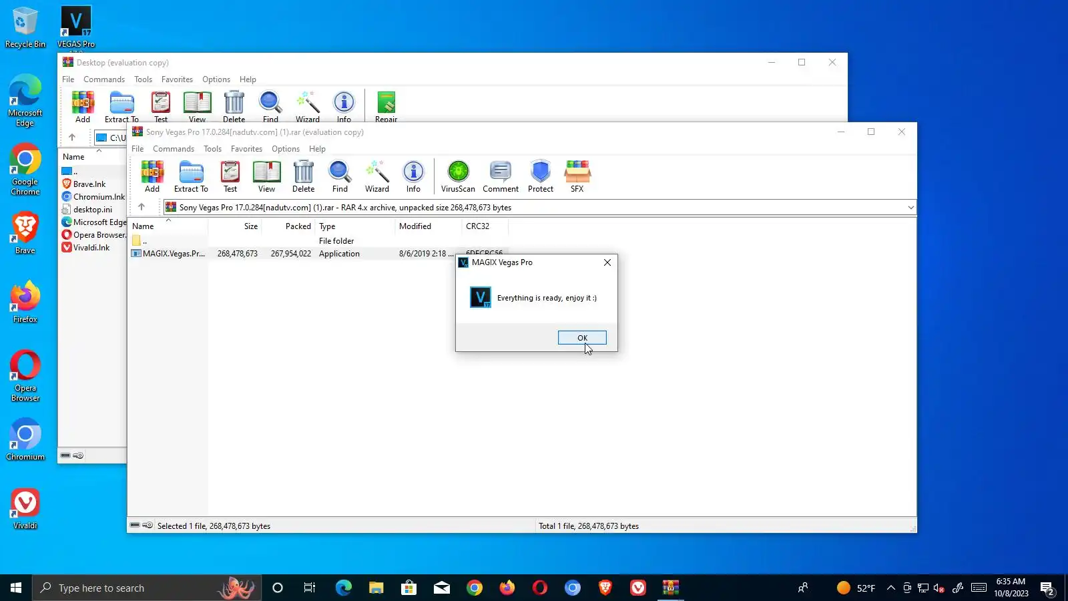This screenshot has width=1068, height=601.
Task: Select the Vivaldi desktop shortcut
Action: 25,509
